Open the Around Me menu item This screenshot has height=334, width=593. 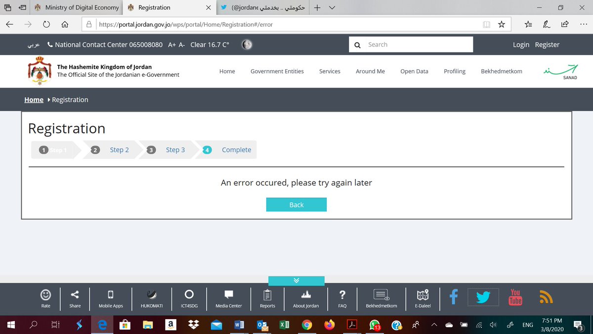click(370, 71)
